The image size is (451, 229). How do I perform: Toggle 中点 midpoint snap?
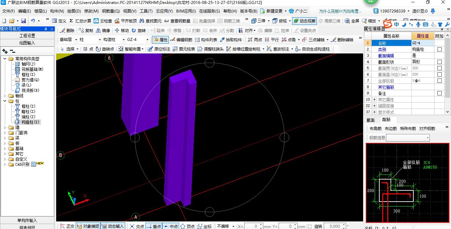tap(170, 226)
